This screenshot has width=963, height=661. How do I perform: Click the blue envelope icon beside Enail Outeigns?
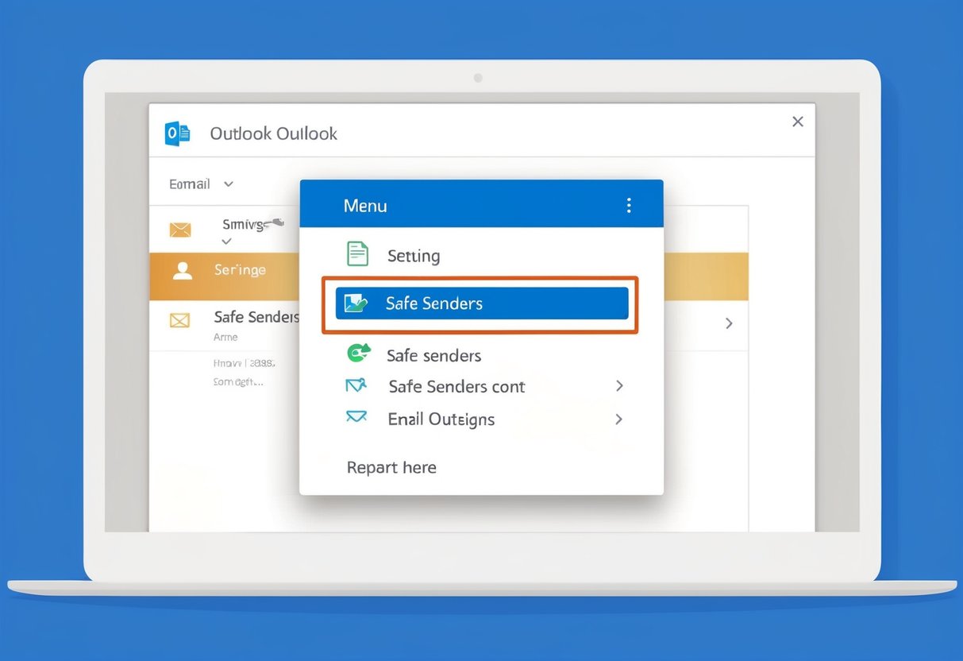pos(356,416)
